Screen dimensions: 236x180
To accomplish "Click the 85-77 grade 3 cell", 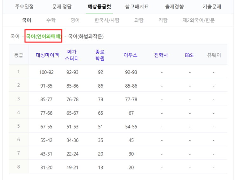I will 46,99.
